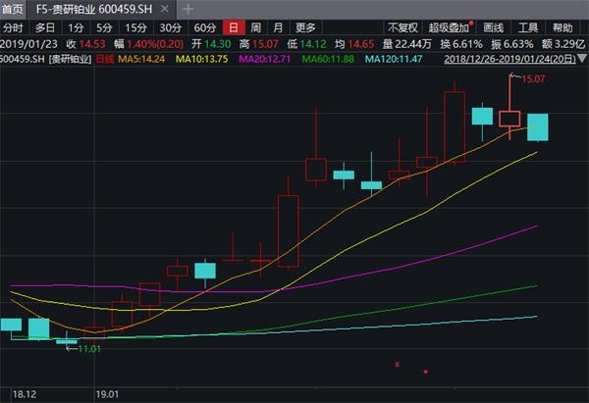Screen dimensions: 589x403
Task: Select the 60分 period
Action: pyautogui.click(x=205, y=27)
